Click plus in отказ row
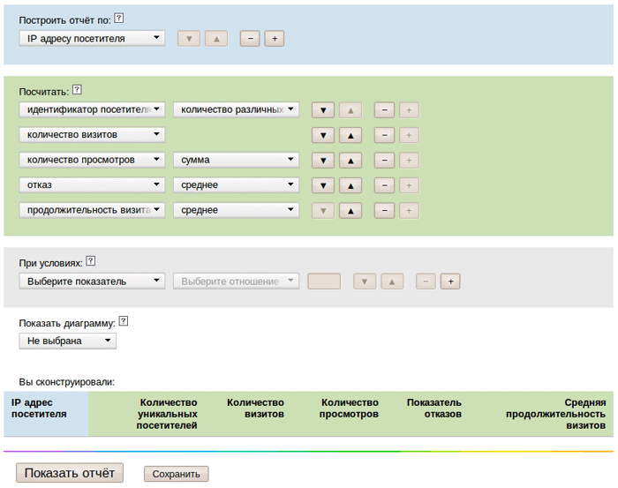618x488 pixels. point(409,185)
